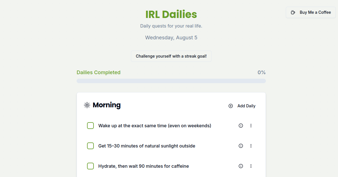Click the coffee cup icon
The width and height of the screenshot is (338, 177).
click(293, 12)
